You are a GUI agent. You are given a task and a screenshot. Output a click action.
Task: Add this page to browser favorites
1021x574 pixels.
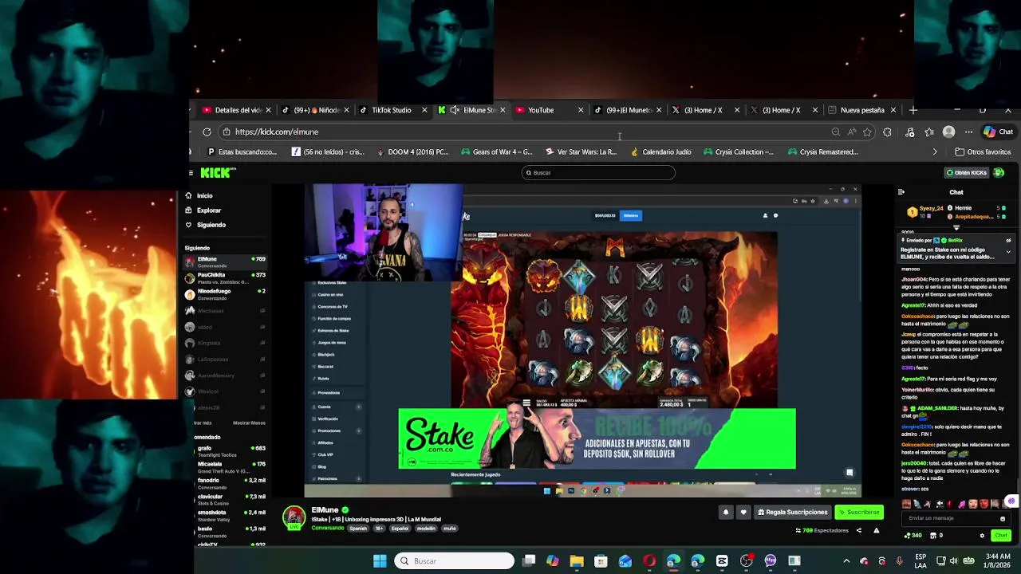(x=868, y=132)
